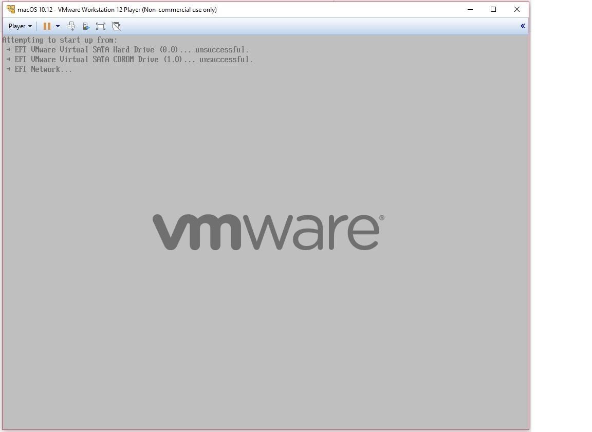
Task: Click the VMware Player title bar icon
Action: point(11,9)
